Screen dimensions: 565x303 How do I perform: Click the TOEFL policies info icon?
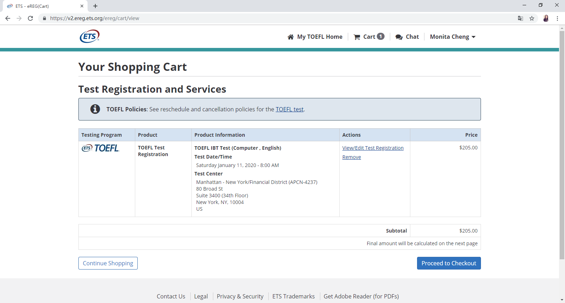tap(95, 109)
